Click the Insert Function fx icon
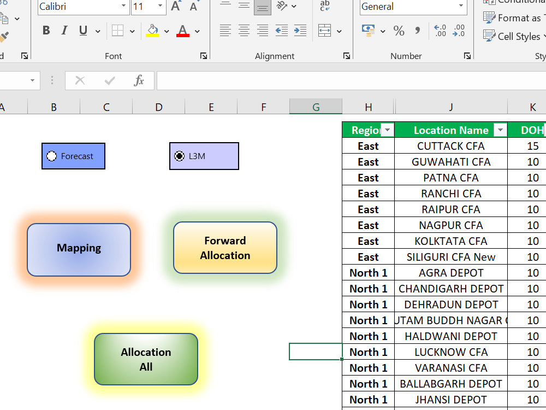The width and height of the screenshot is (546, 410). (139, 80)
